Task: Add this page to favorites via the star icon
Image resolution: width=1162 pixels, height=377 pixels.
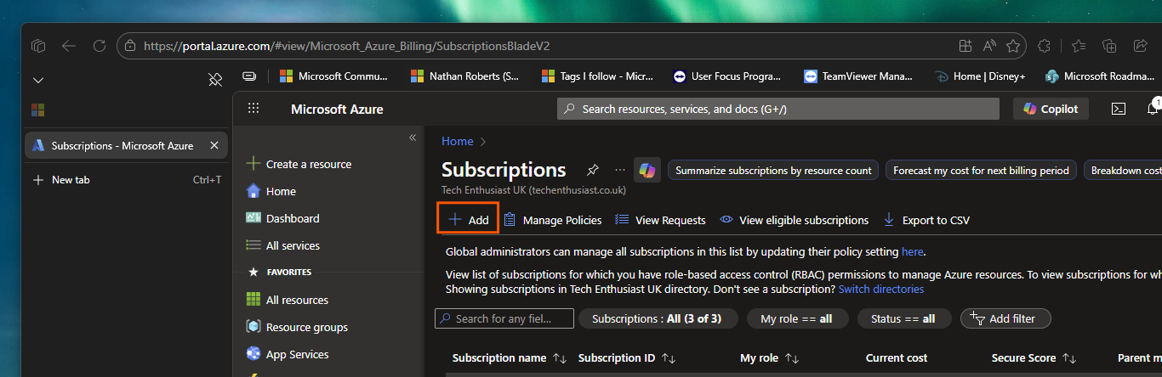Action: 1013,46
